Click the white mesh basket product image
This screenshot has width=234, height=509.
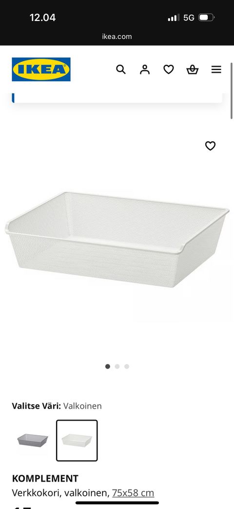point(117,239)
